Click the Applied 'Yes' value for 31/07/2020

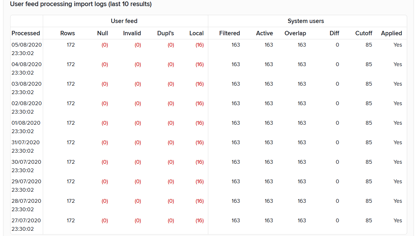pos(398,142)
